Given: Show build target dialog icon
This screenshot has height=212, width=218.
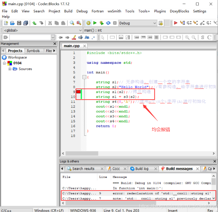Looking at the screenshot, I should coord(161,23).
